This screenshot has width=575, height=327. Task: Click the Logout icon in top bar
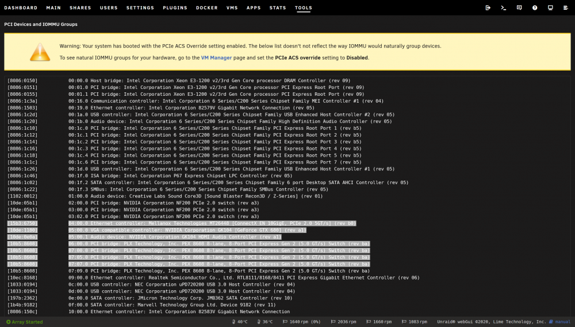pyautogui.click(x=488, y=7)
